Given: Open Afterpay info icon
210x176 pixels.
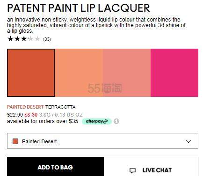Looking at the screenshot, I should (x=116, y=121).
